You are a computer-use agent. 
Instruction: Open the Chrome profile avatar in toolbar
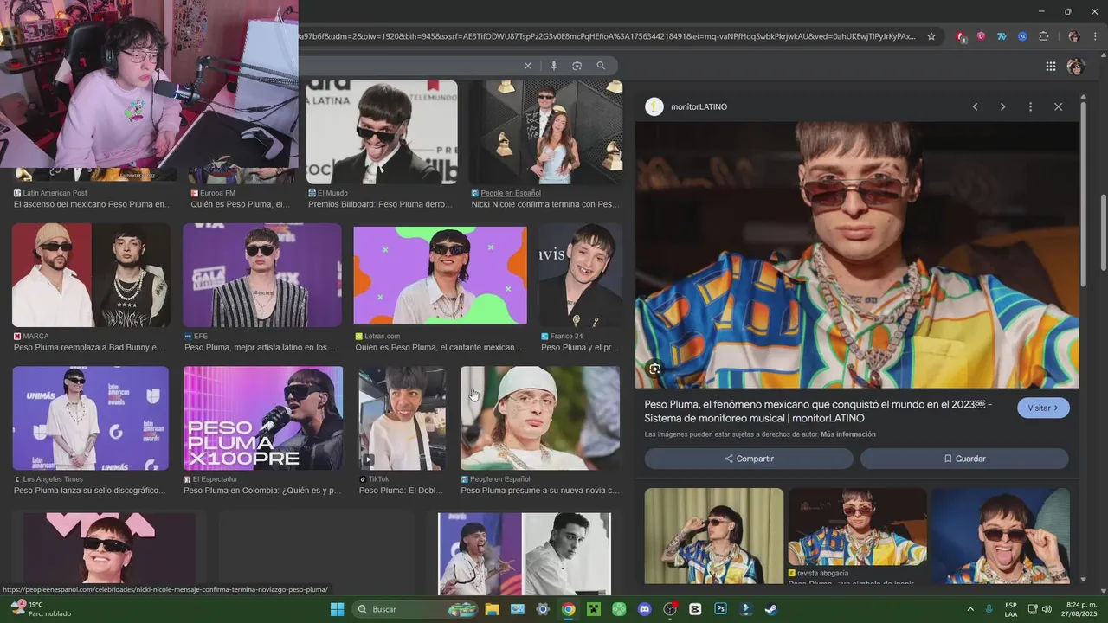[x=1073, y=36]
